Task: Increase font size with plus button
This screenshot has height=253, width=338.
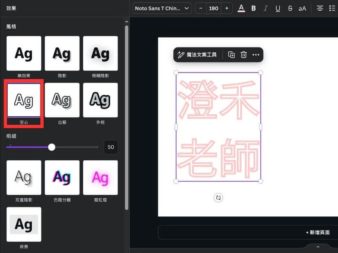Action: coord(227,8)
